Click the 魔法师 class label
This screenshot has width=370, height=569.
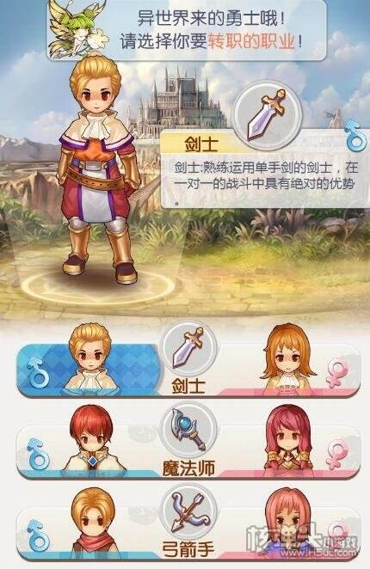coord(188,468)
